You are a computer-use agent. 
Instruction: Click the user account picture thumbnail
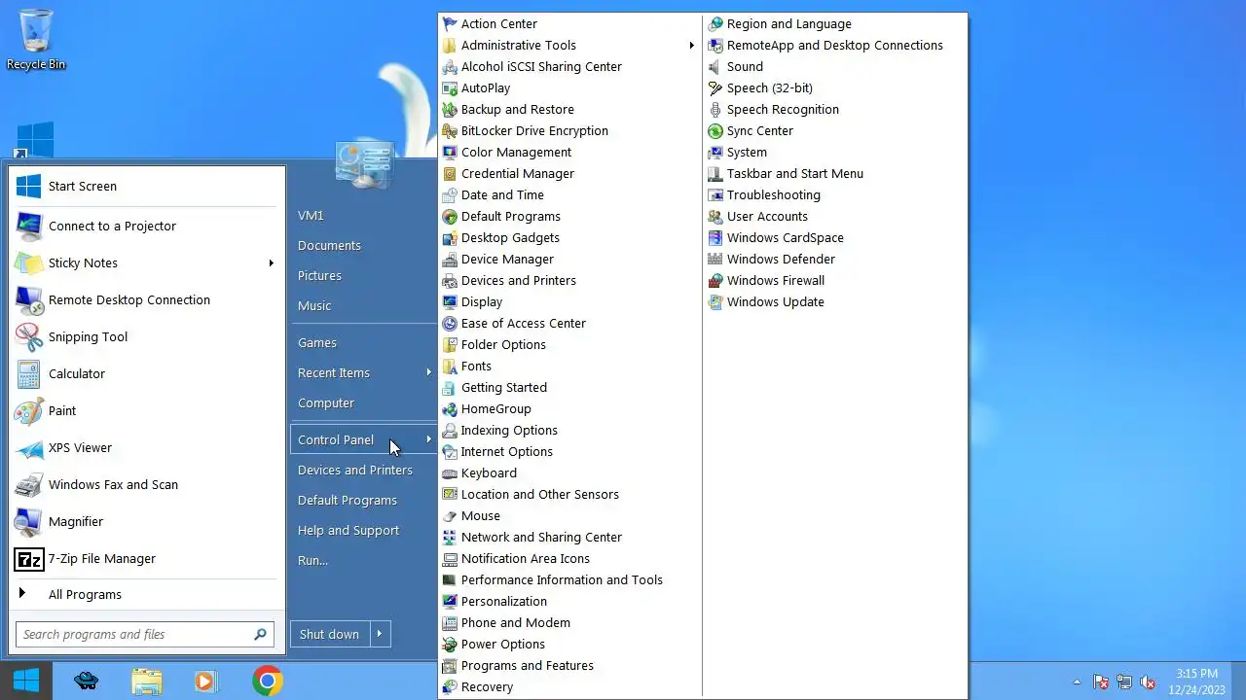(365, 163)
